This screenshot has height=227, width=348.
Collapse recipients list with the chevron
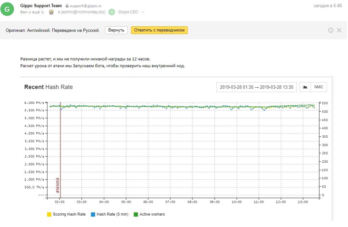143,12
